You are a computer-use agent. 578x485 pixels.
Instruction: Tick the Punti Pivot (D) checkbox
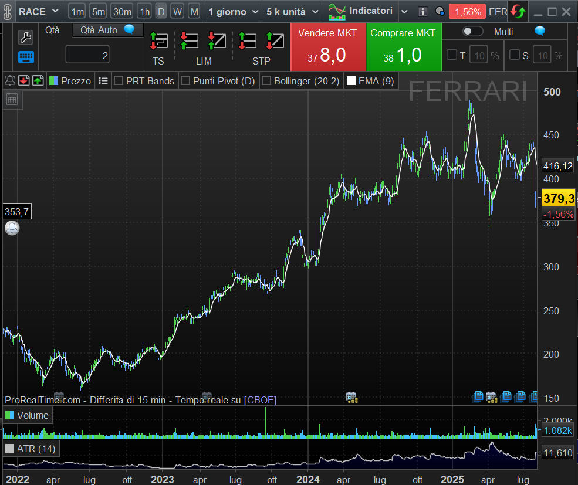(185, 81)
